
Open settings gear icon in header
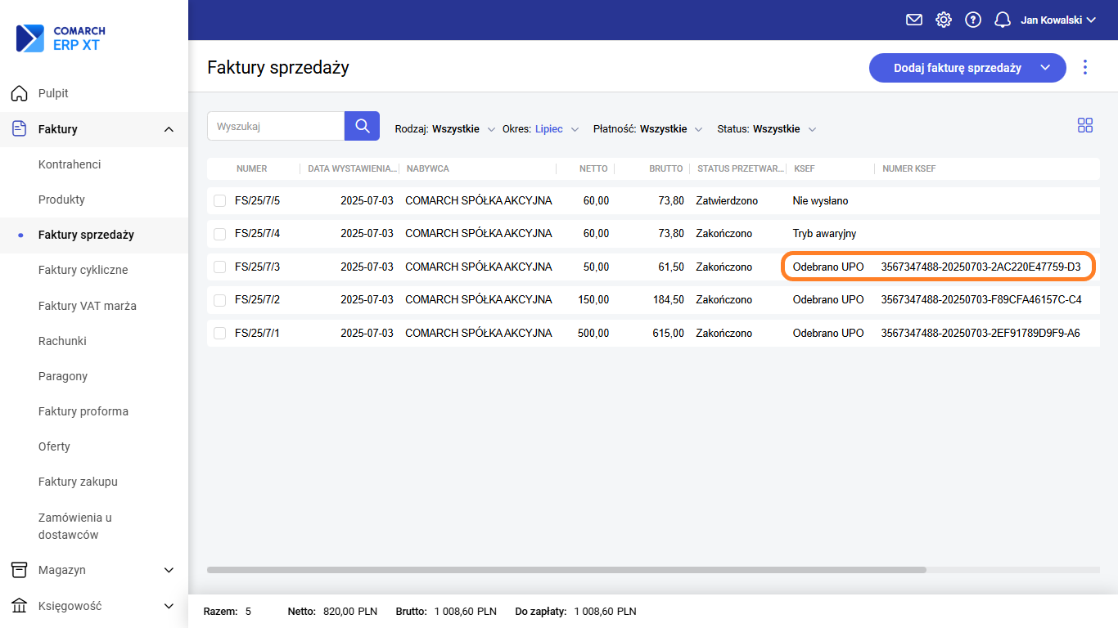pyautogui.click(x=944, y=20)
